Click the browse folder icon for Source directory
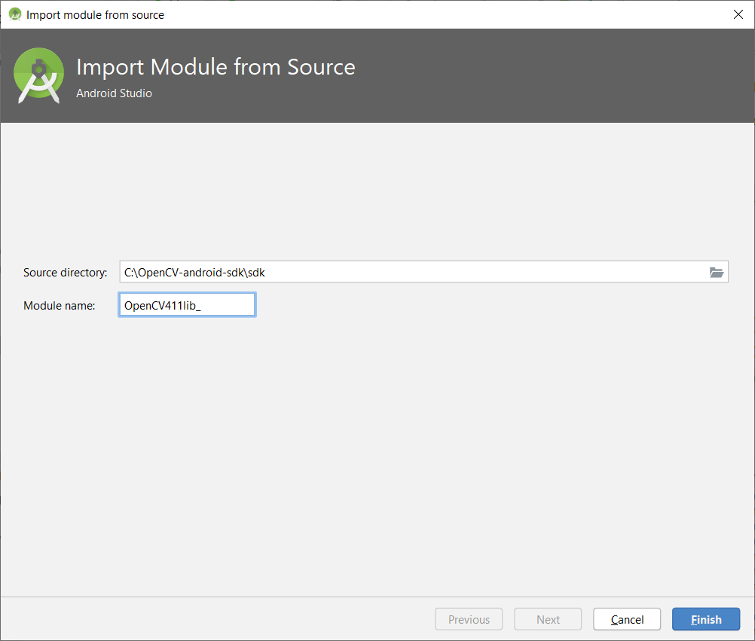This screenshot has width=755, height=641. click(716, 272)
